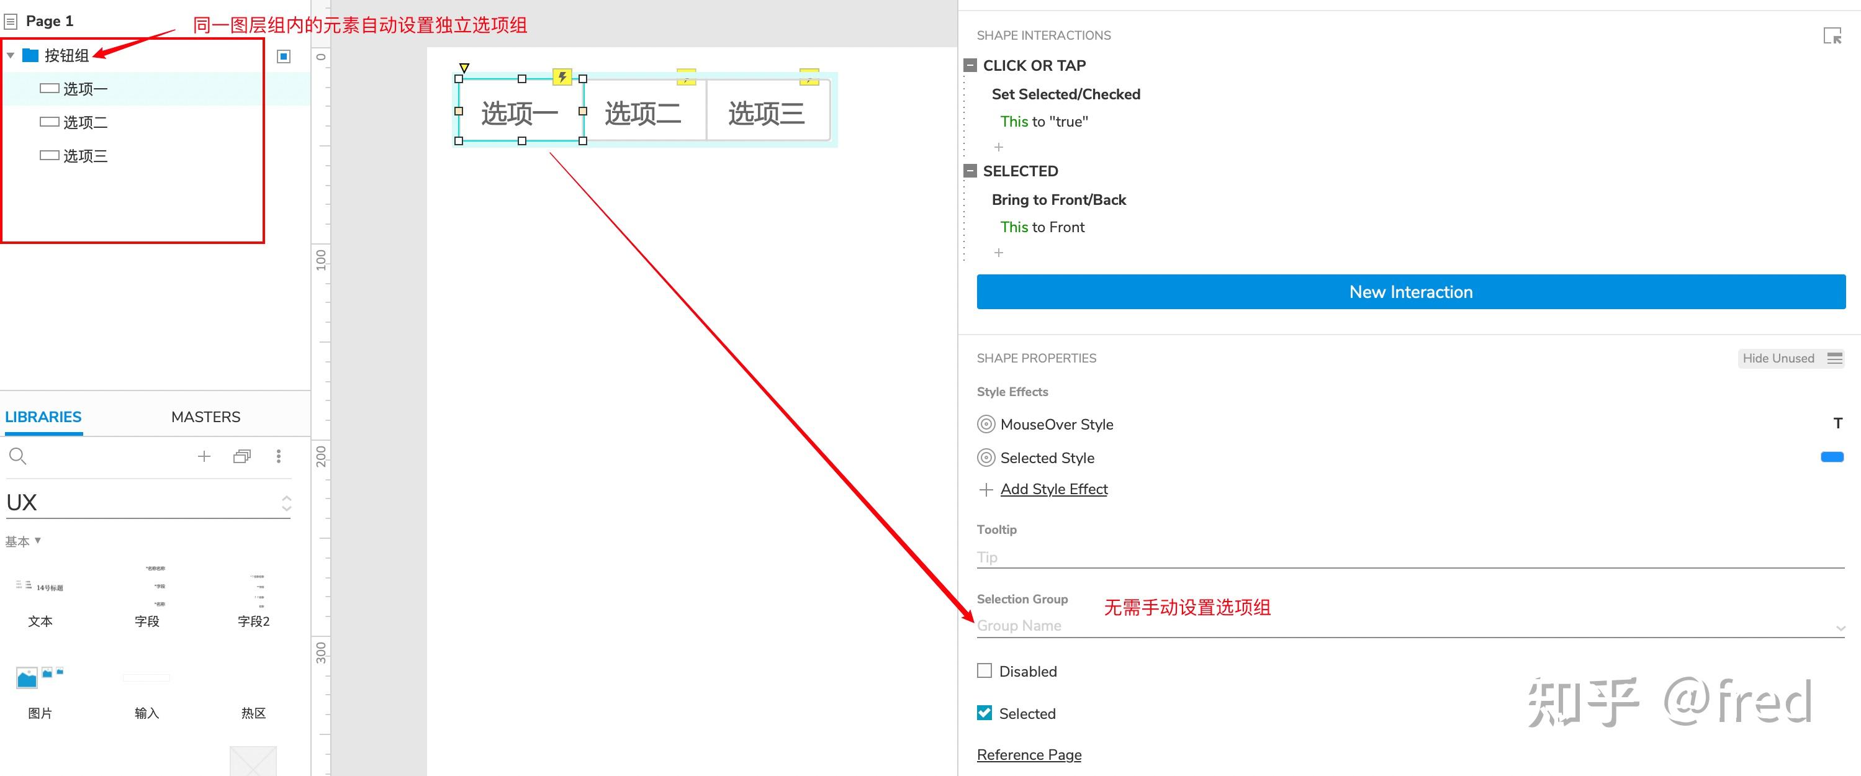Click the search icon in Libraries panel

17,456
